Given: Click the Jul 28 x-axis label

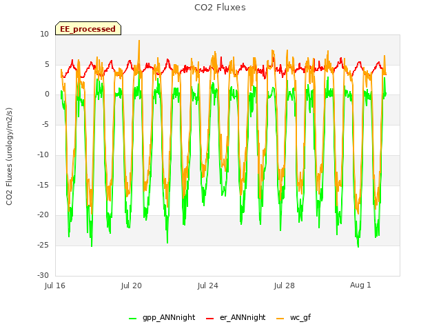Looking at the screenshot, I should 285,285.
